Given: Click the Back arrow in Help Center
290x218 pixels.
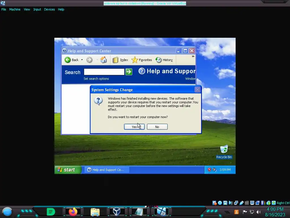Looking at the screenshot, I should (68, 60).
